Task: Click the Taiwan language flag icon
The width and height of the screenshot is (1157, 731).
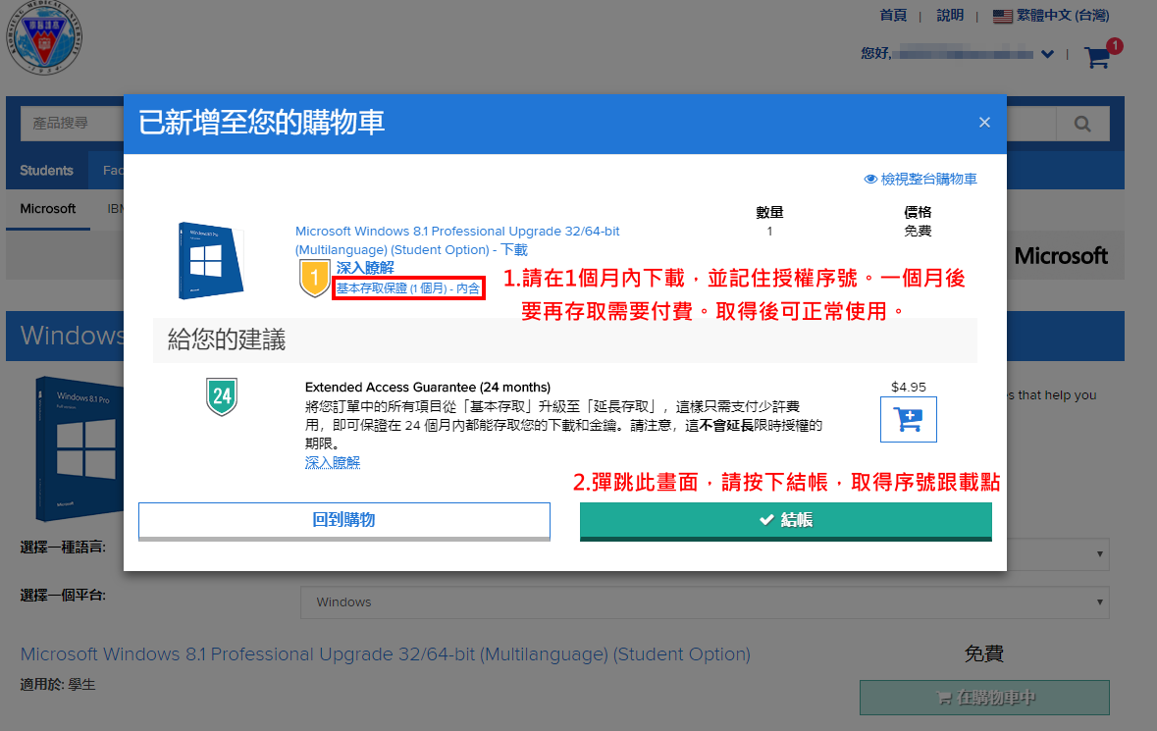Action: point(1002,16)
